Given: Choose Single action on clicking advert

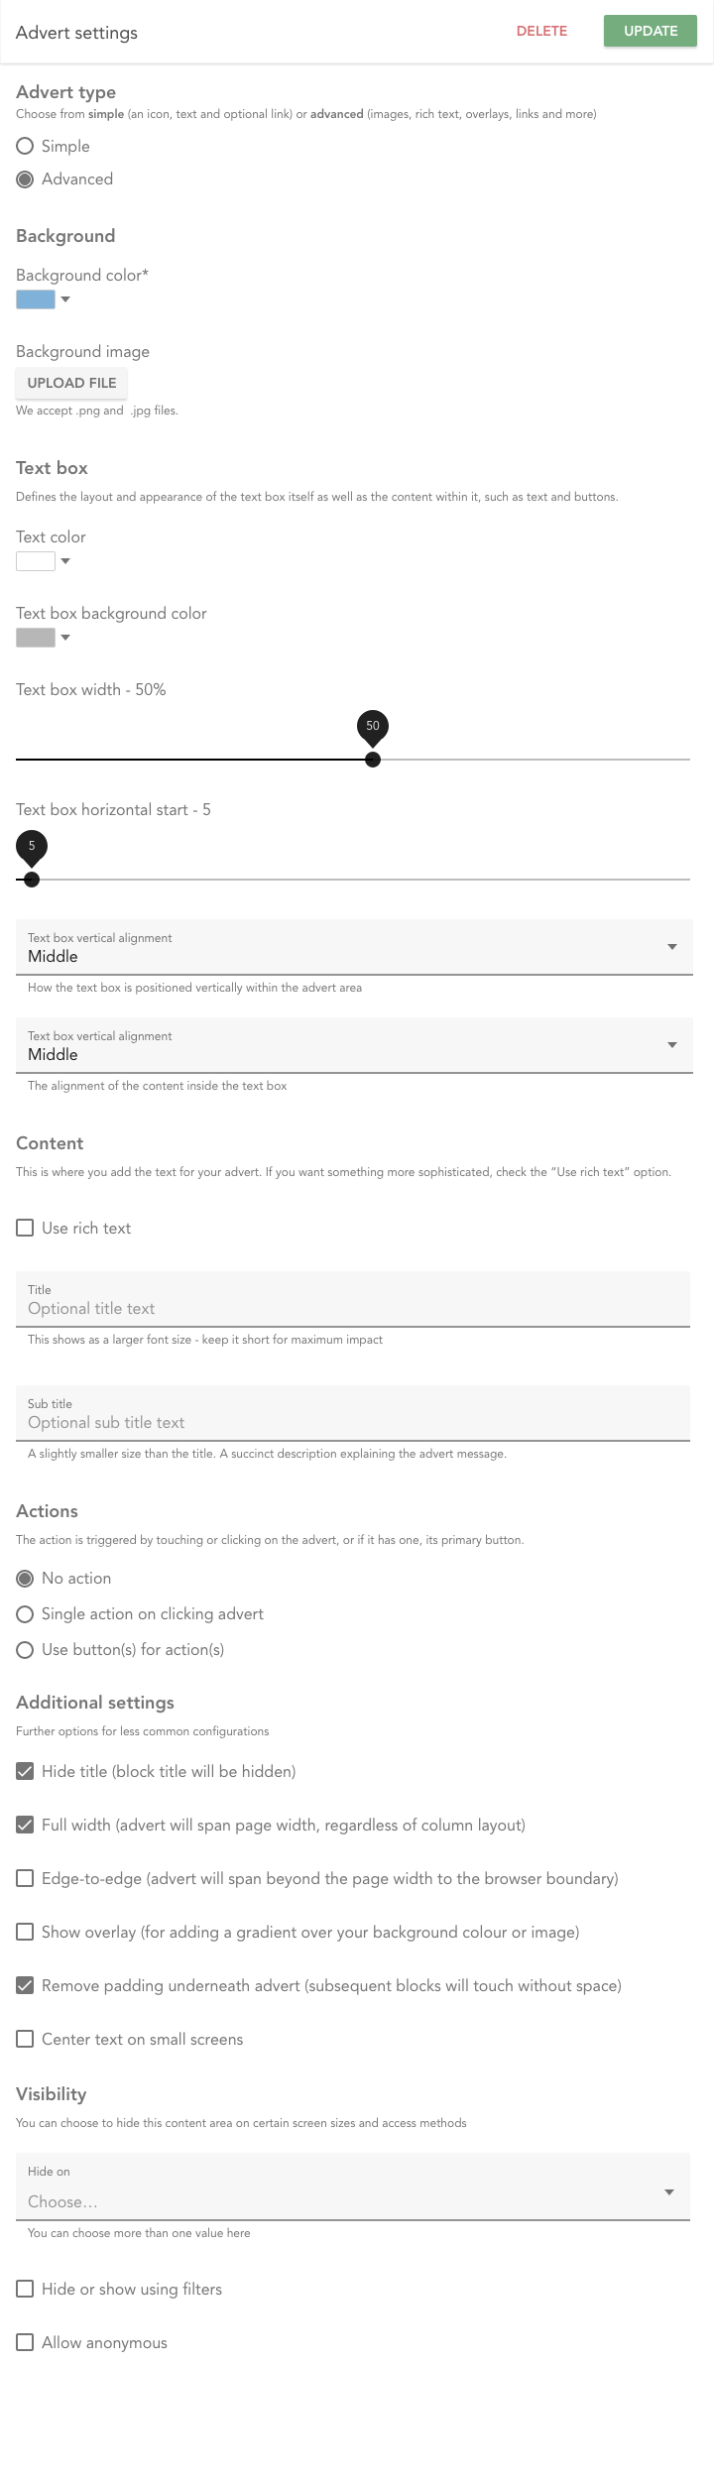Looking at the screenshot, I should tap(26, 1614).
